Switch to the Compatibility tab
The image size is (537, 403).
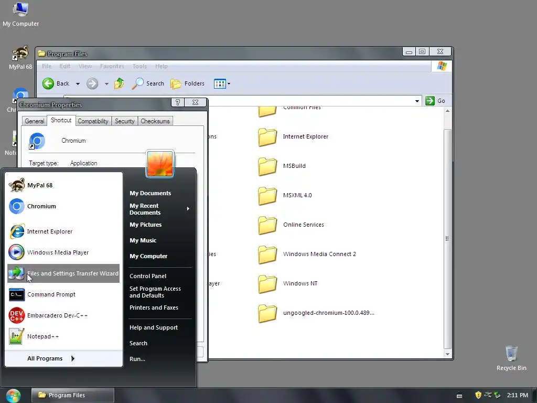[93, 121]
